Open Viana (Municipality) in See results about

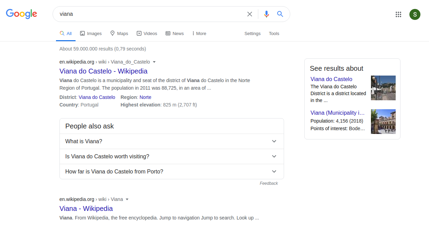[338, 113]
